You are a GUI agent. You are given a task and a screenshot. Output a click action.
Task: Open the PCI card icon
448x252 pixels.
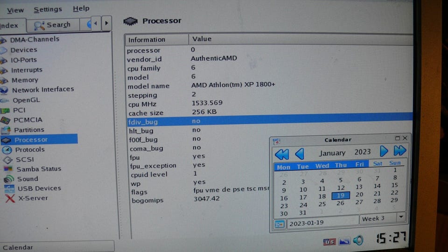(5, 111)
